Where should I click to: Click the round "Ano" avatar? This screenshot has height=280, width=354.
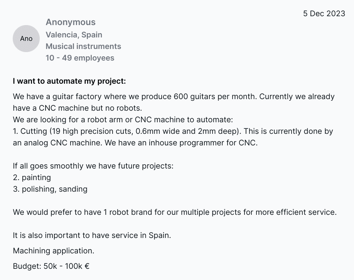26,39
